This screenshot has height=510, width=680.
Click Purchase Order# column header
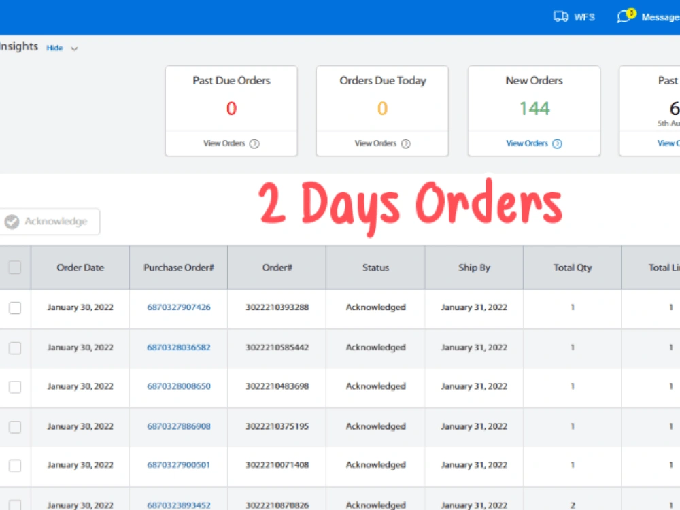pos(179,267)
